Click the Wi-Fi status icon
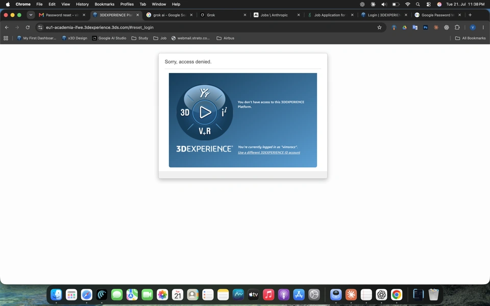 [x=407, y=5]
